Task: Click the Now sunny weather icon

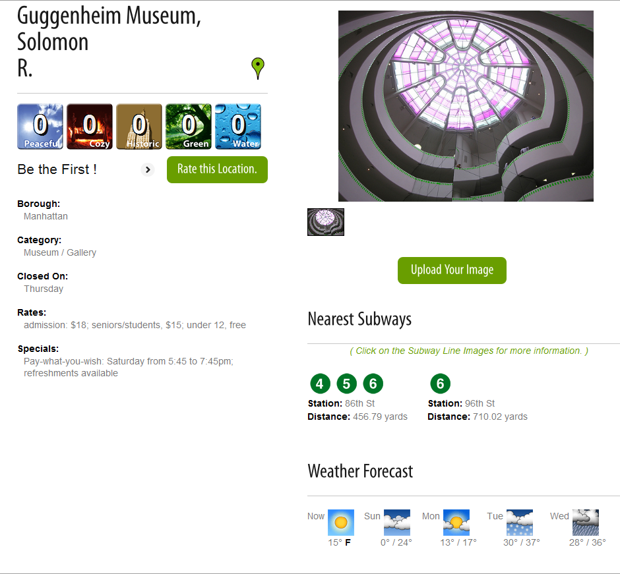Action: (x=341, y=522)
